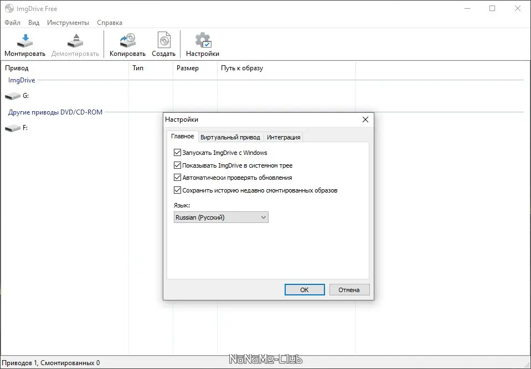Click the Создать image file icon
The image size is (531, 369).
164,40
